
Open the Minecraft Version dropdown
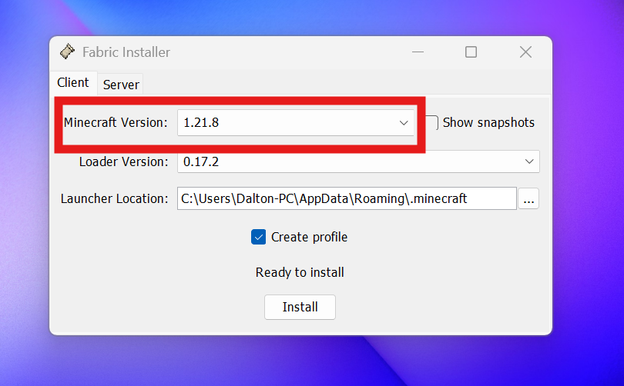pyautogui.click(x=295, y=123)
